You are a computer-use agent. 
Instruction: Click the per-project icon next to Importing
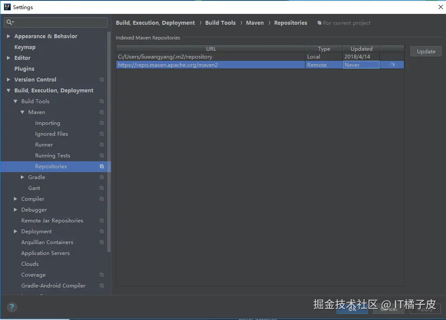coord(102,123)
